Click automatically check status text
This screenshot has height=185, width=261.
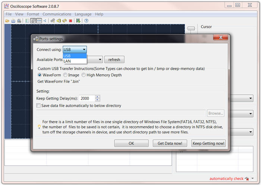[226, 179]
